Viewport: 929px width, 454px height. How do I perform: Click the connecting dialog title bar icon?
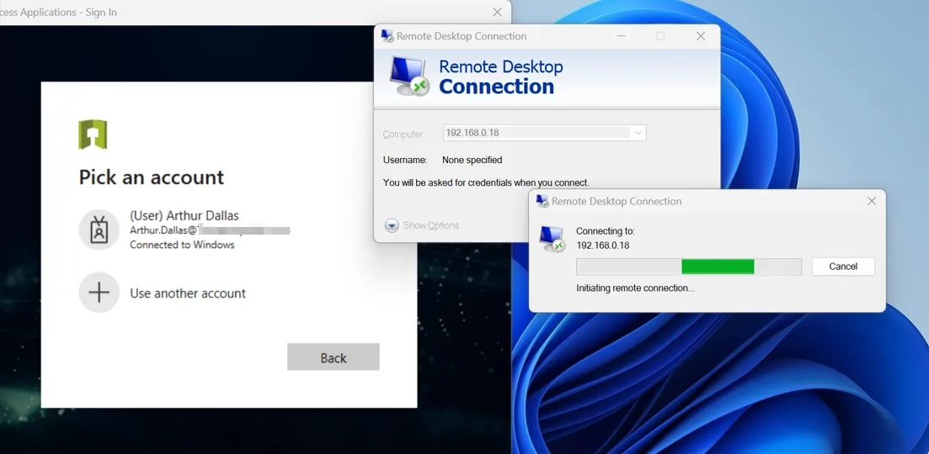(542, 201)
